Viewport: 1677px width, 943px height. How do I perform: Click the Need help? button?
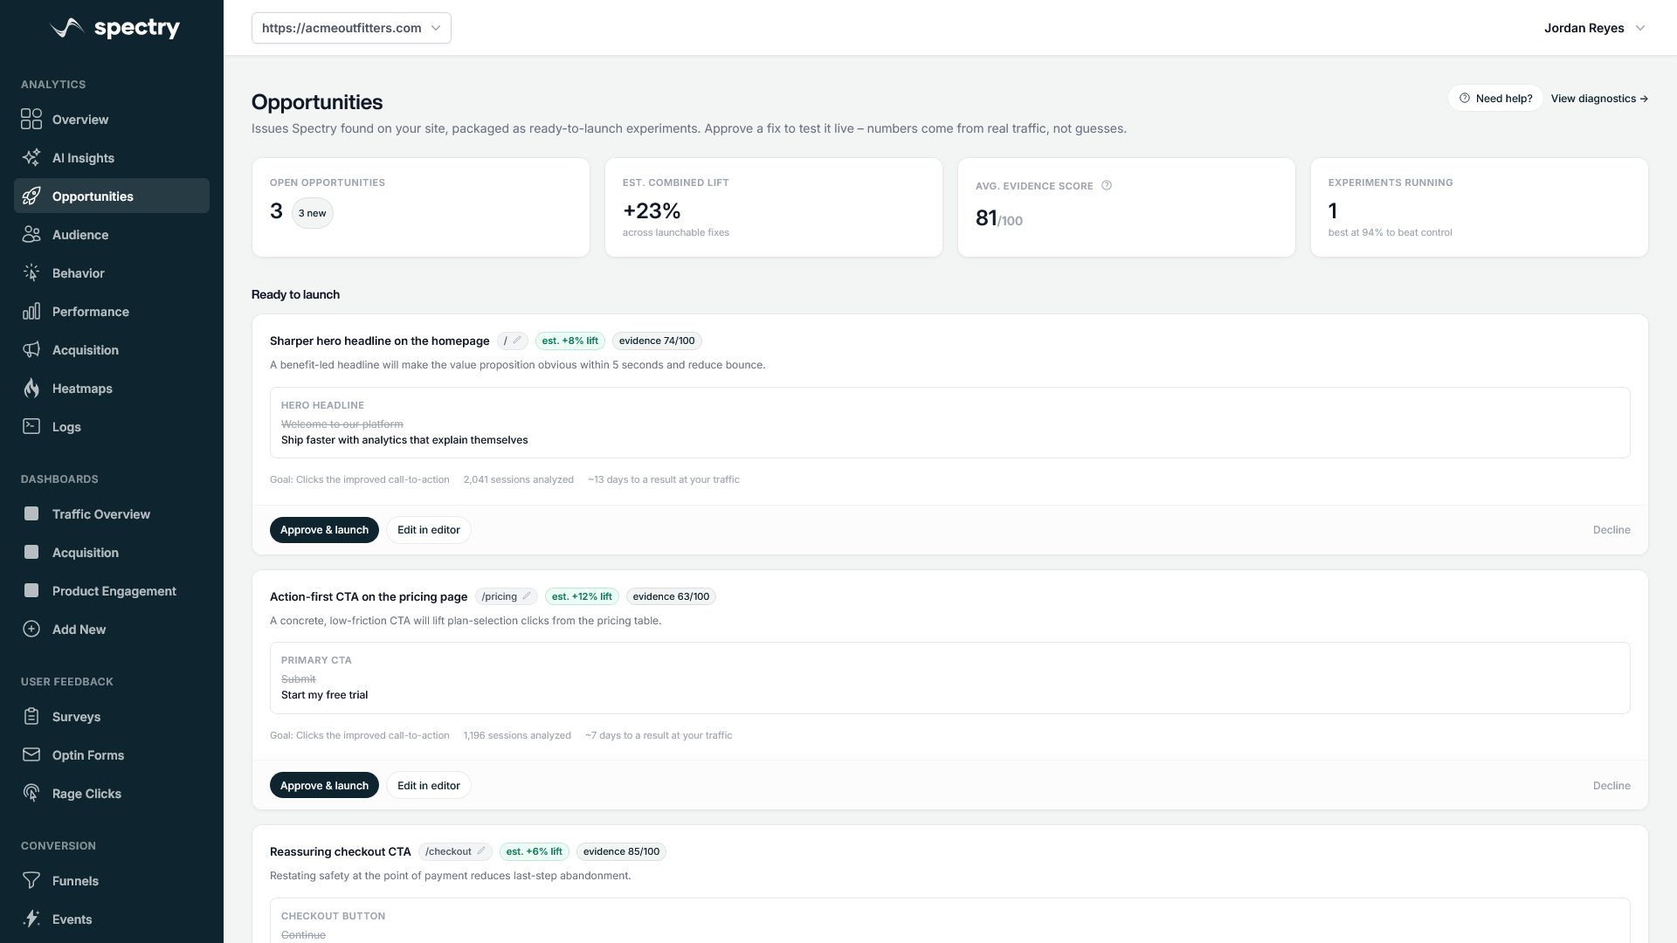coord(1495,99)
